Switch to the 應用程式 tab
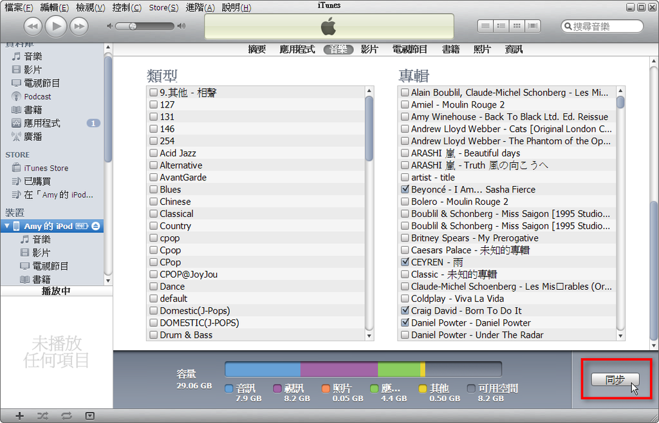 (x=297, y=50)
